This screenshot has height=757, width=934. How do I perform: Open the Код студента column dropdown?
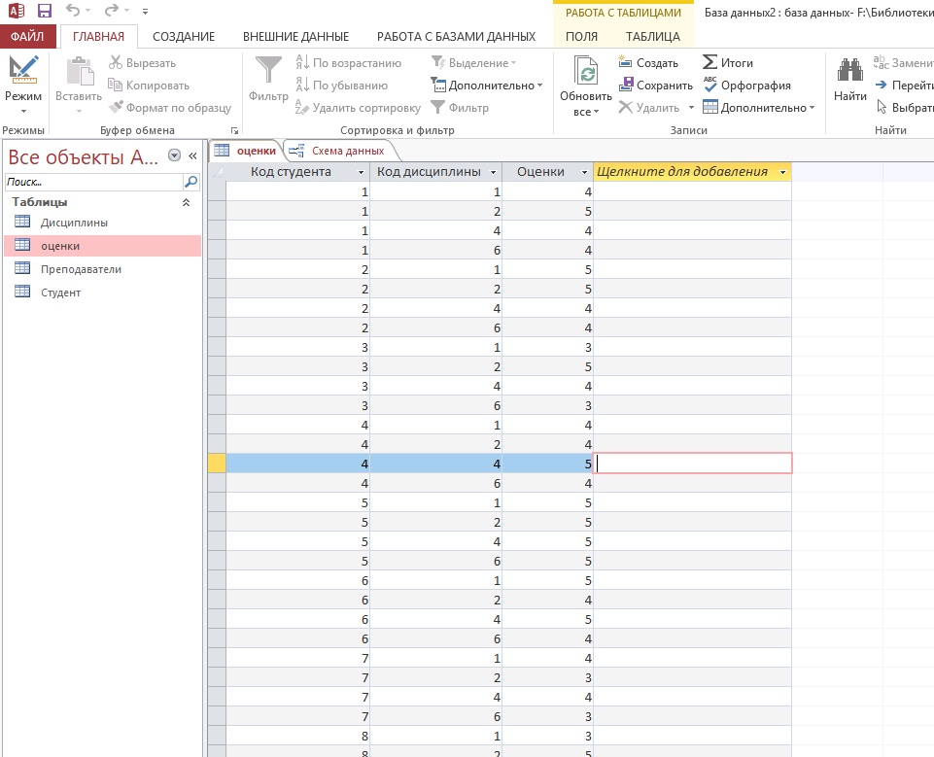(362, 172)
